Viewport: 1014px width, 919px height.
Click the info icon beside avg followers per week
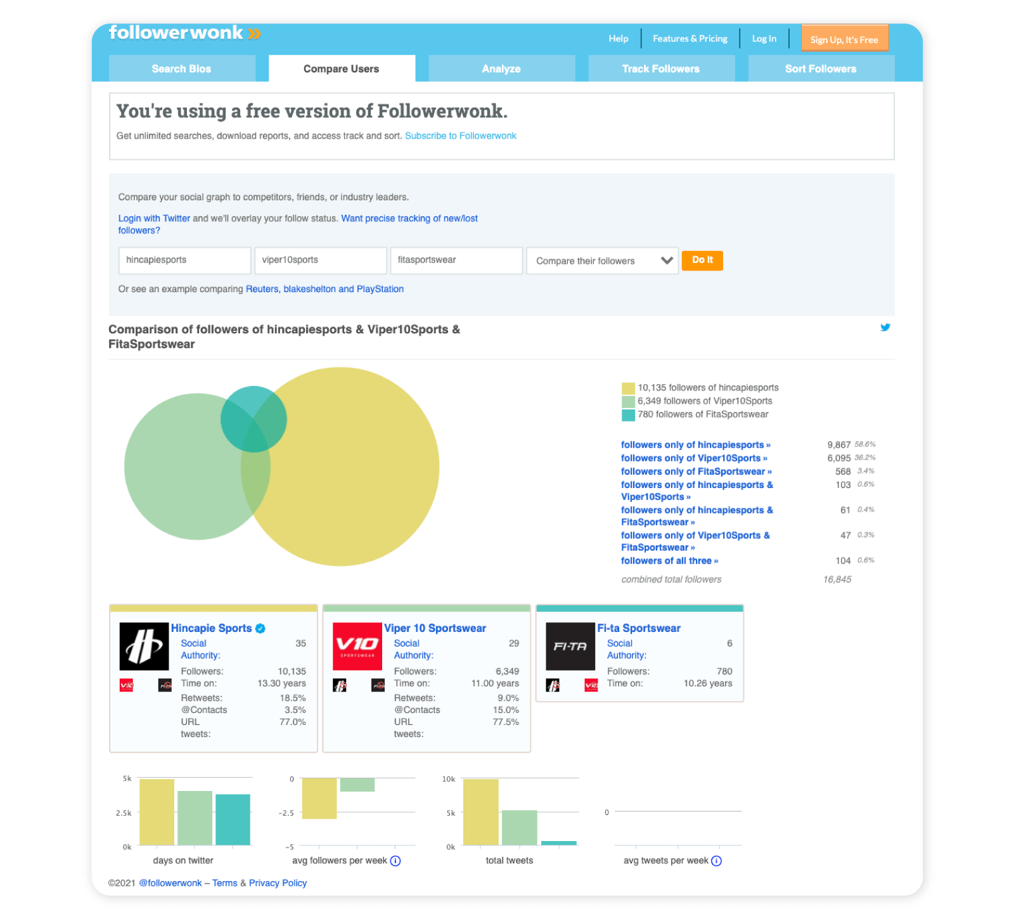pyautogui.click(x=395, y=861)
